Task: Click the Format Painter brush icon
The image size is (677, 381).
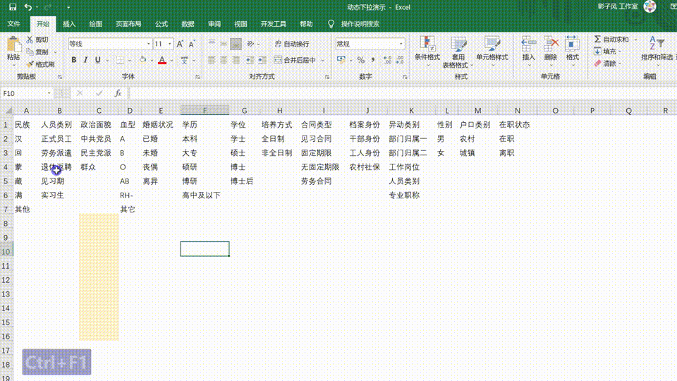Action: tap(30, 64)
